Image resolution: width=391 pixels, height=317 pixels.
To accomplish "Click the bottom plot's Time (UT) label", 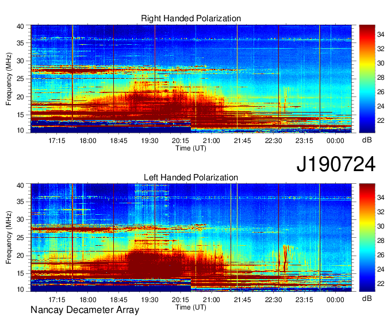I will tap(191, 307).
